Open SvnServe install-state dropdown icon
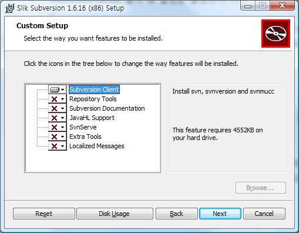 click(58, 127)
